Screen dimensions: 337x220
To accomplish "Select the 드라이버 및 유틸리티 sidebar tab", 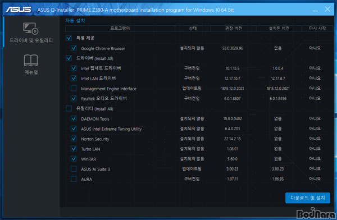I will coord(31,32).
